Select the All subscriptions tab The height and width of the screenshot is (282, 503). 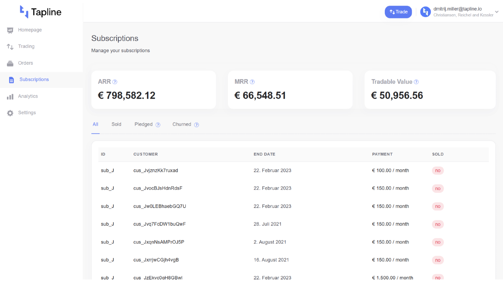tap(95, 124)
